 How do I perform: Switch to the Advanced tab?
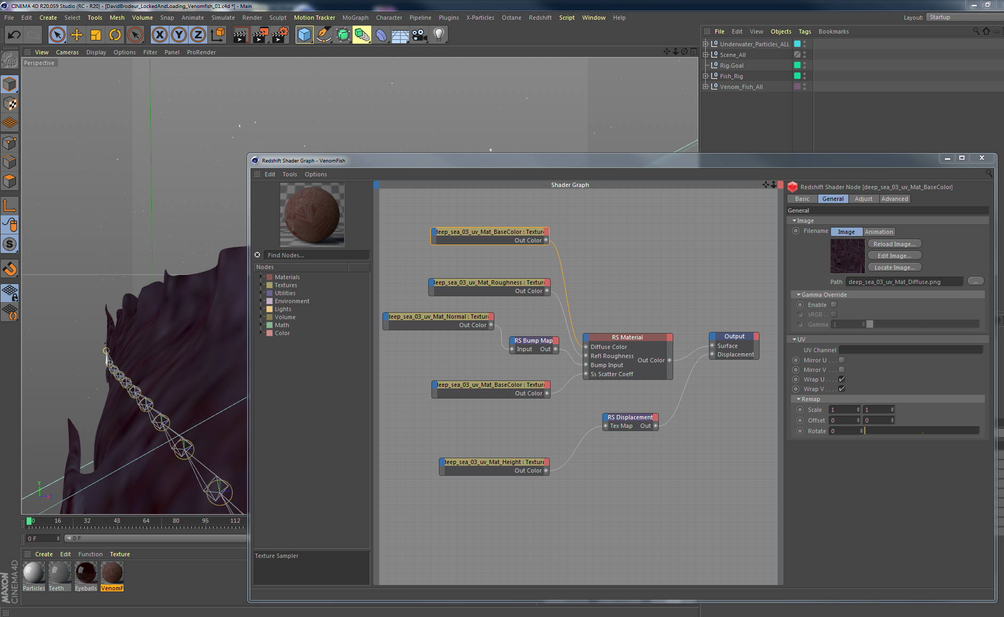pyautogui.click(x=894, y=199)
